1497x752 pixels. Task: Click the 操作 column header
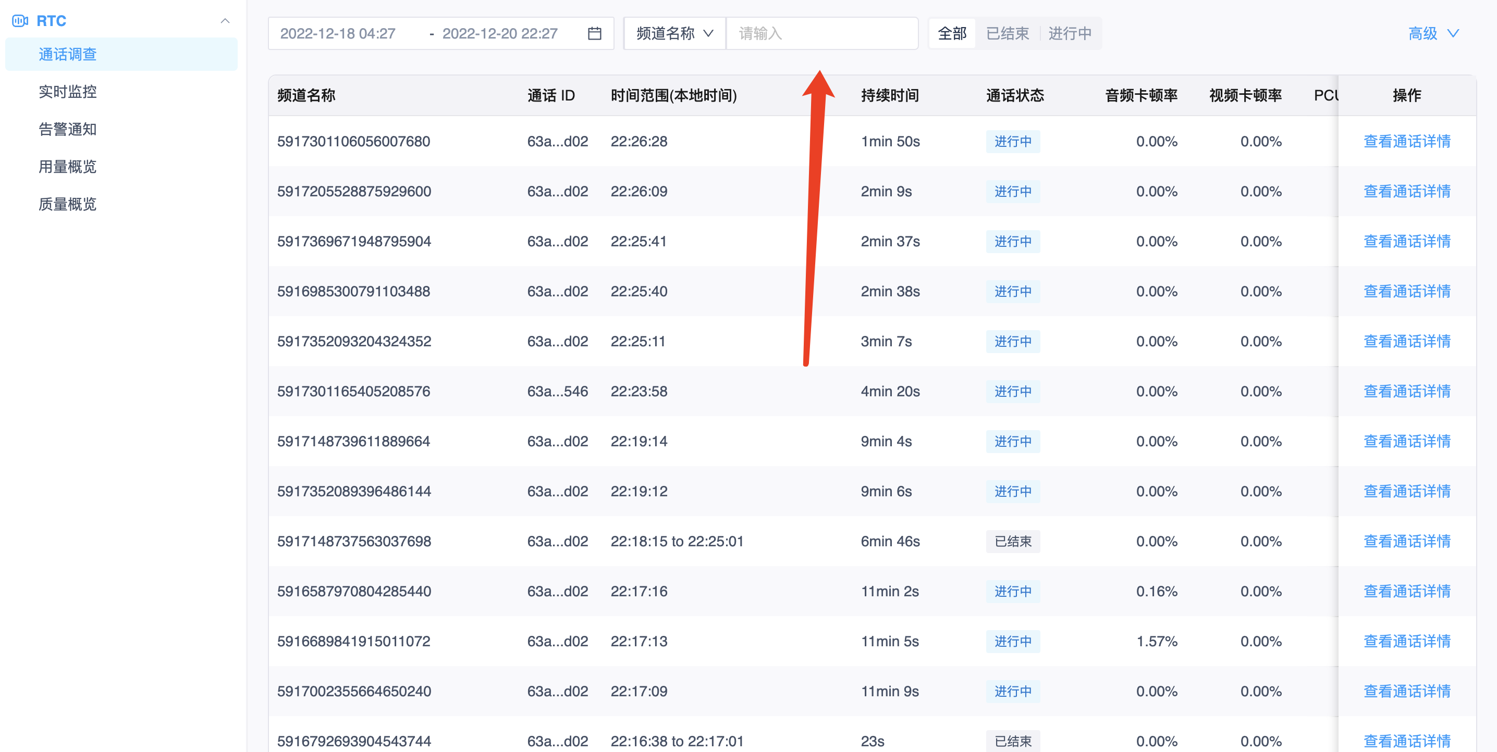coord(1406,95)
